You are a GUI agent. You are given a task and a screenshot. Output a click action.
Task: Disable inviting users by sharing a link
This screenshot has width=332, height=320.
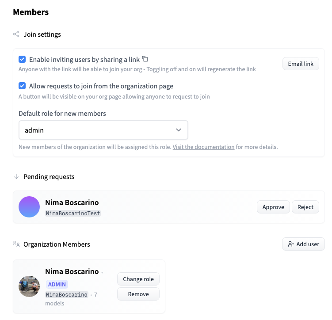click(22, 59)
